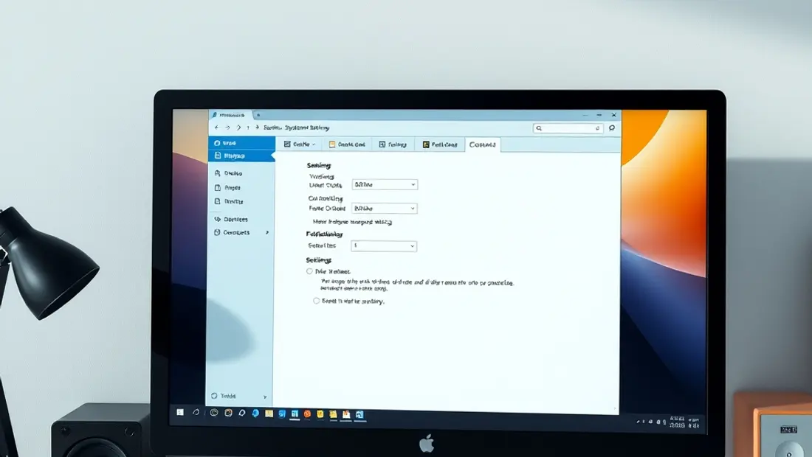This screenshot has width=812, height=457.
Task: Click the back arrow in the navigation bar
Action: (x=216, y=128)
